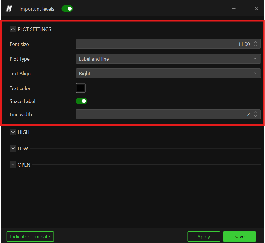Viewport: 265px width, 243px height.
Task: Click the 'Plot Type' label
Action: coord(20,59)
